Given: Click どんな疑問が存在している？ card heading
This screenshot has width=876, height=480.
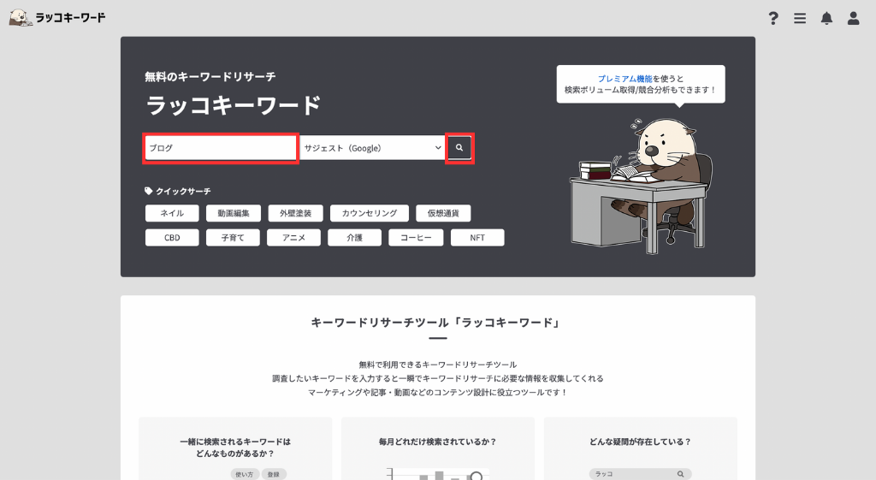Looking at the screenshot, I should pyautogui.click(x=640, y=441).
